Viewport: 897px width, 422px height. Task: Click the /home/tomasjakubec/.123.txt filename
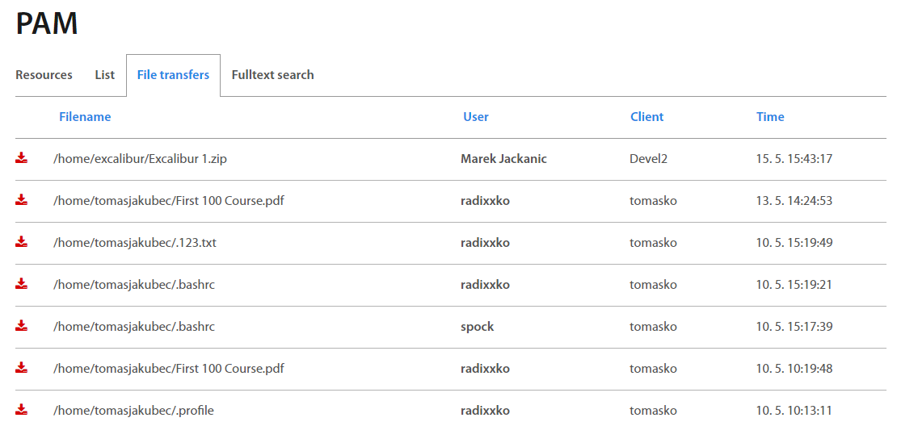pyautogui.click(x=134, y=243)
